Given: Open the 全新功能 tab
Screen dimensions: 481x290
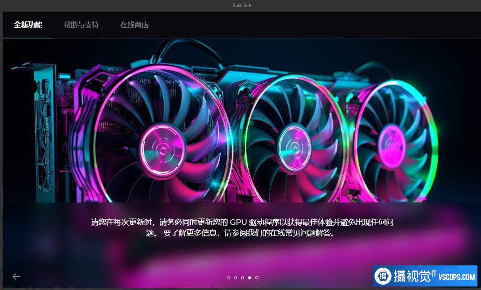Looking at the screenshot, I should (x=28, y=25).
